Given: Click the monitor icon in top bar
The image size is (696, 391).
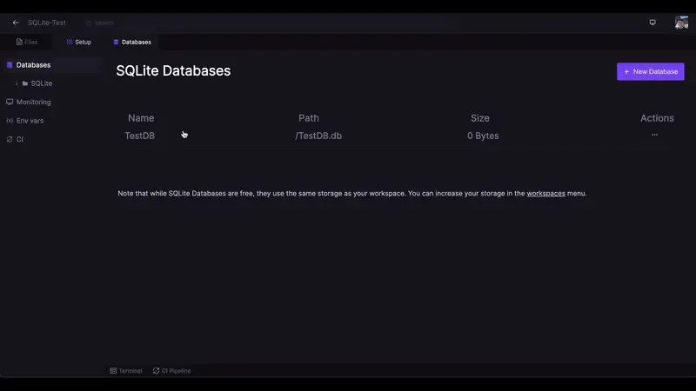Looking at the screenshot, I should (x=652, y=23).
